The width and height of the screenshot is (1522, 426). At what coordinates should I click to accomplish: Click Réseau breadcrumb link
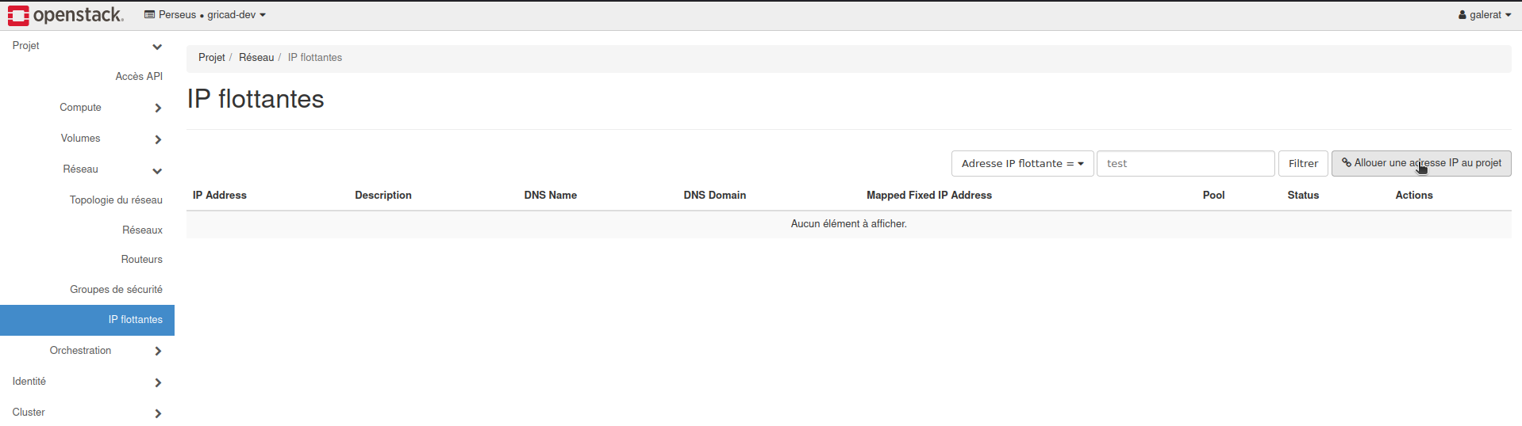click(x=256, y=58)
